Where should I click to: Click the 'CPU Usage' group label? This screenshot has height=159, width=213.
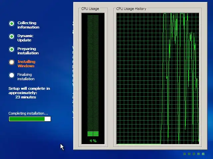pyautogui.click(x=90, y=9)
